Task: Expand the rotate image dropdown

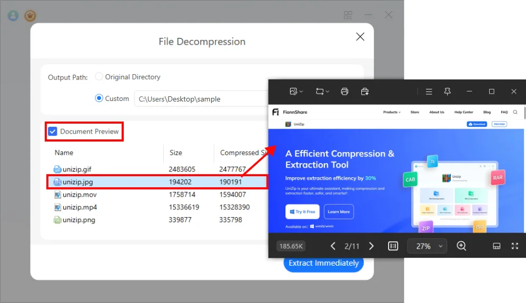Action: click(x=322, y=92)
